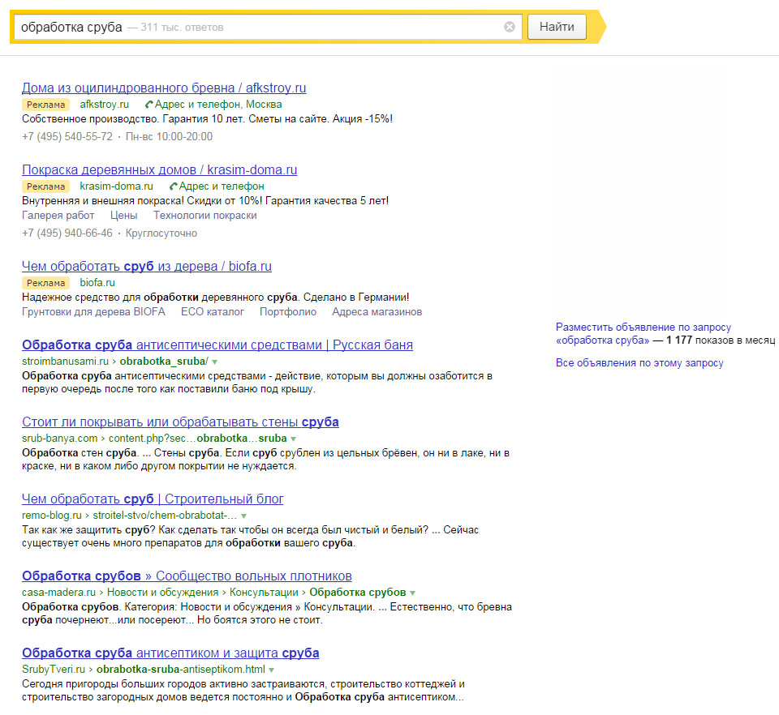Focus the search field with обработка сруба

pyautogui.click(x=269, y=27)
